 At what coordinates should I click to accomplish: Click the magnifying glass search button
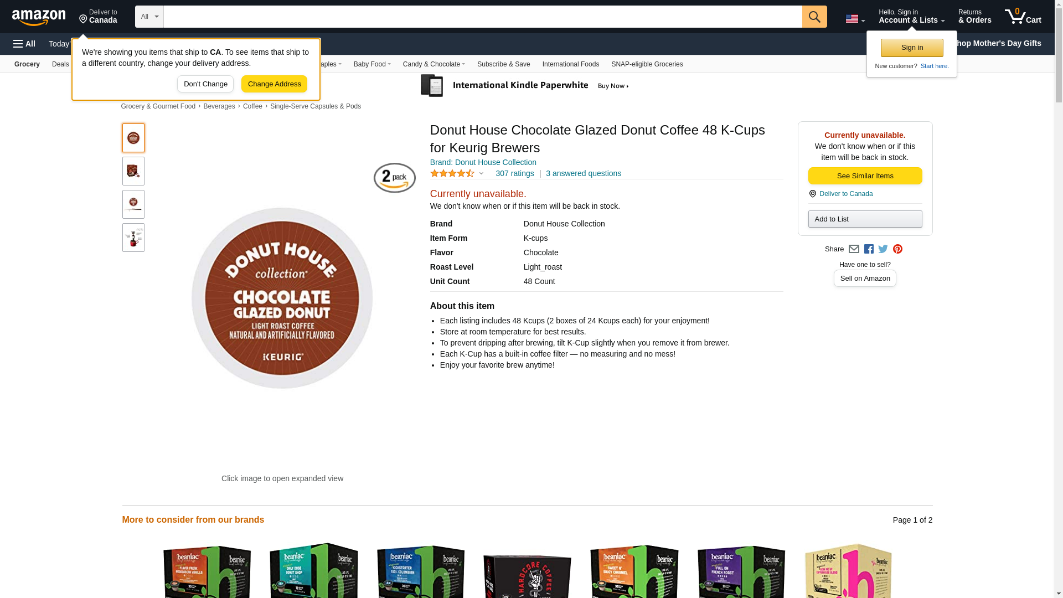(814, 17)
